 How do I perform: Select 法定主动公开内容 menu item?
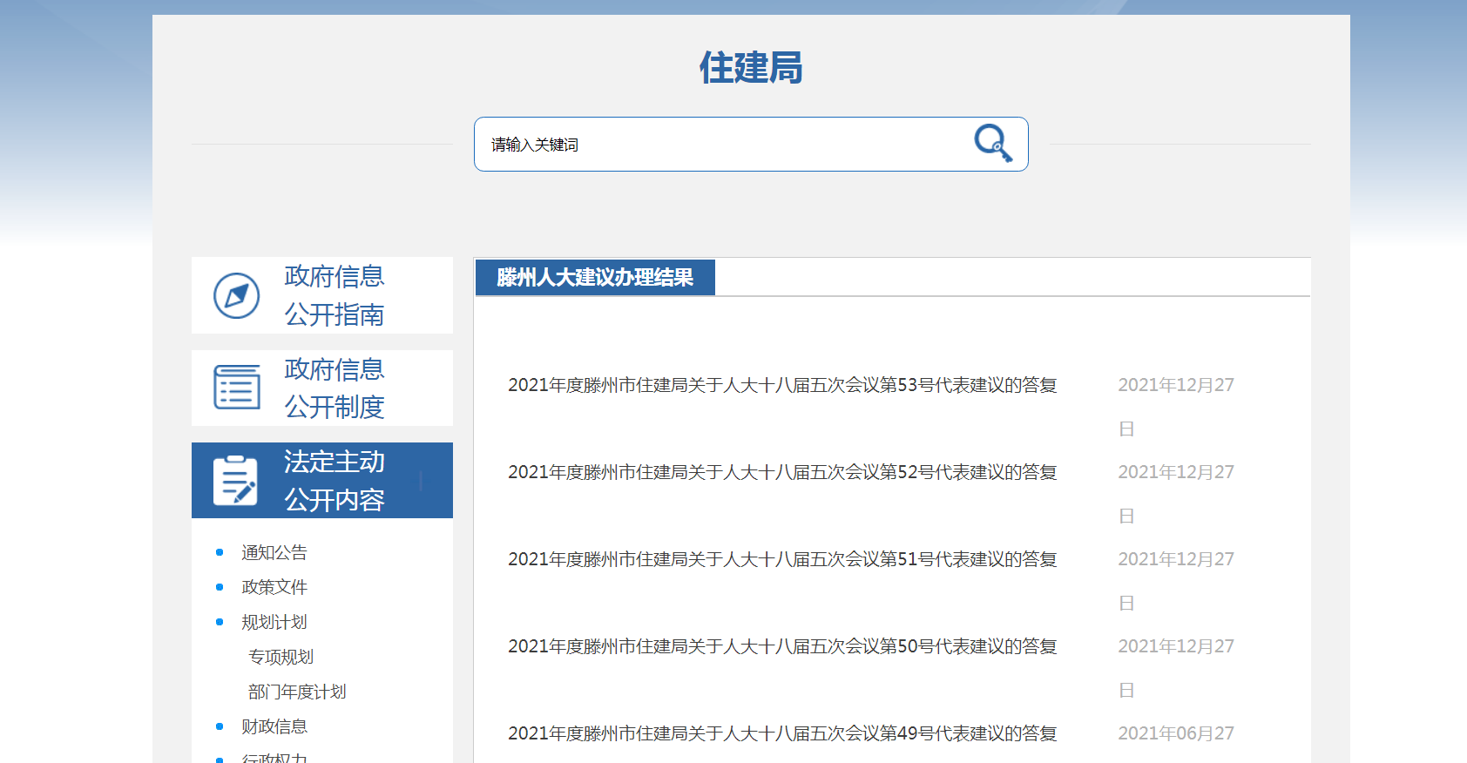(x=322, y=480)
